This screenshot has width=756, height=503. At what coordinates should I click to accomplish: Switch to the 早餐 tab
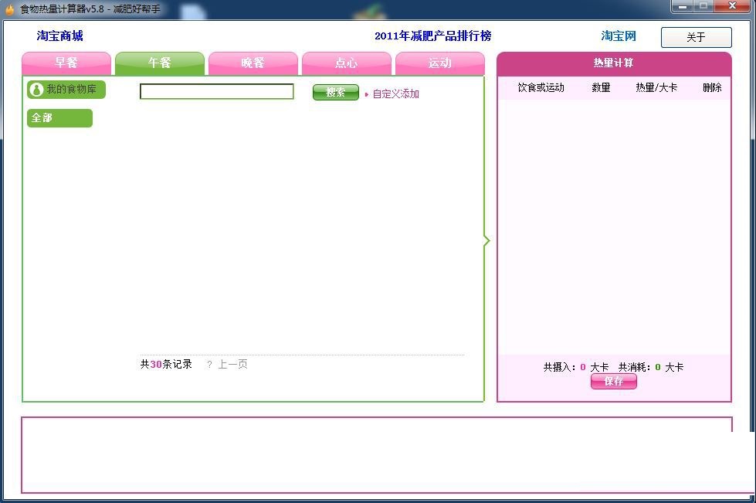(x=66, y=63)
